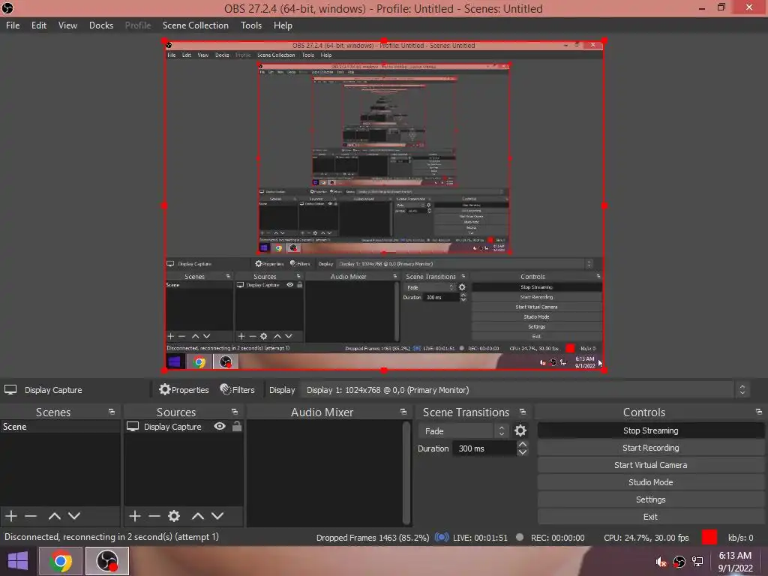Open transition properties gear icon
This screenshot has width=768, height=576.
[520, 430]
